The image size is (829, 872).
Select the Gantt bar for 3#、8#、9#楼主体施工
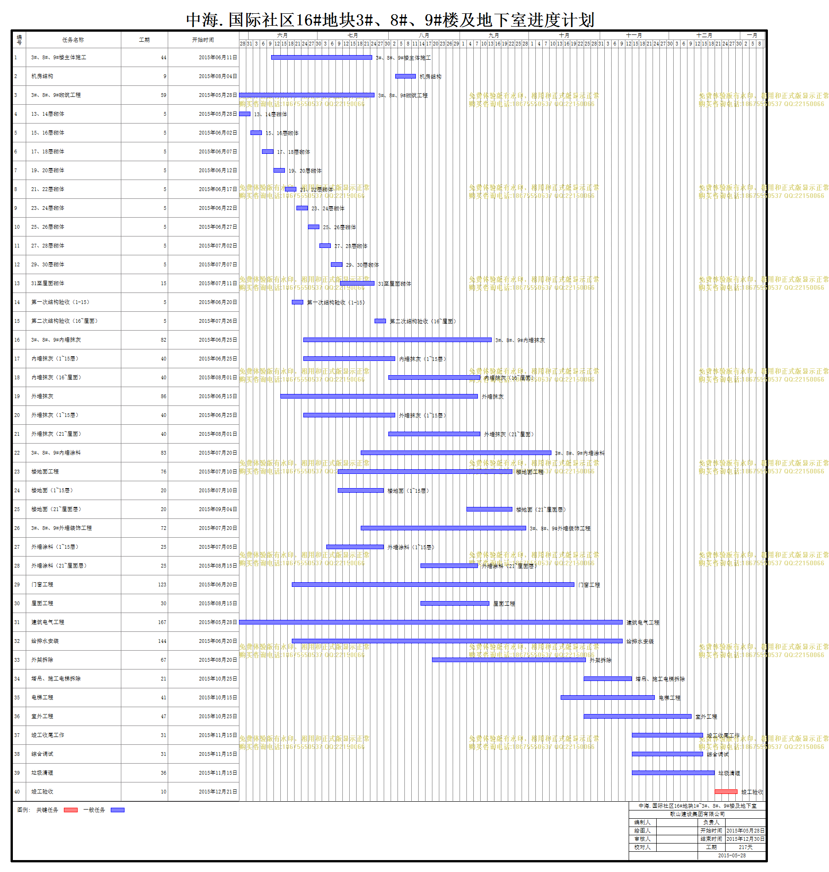pos(322,57)
